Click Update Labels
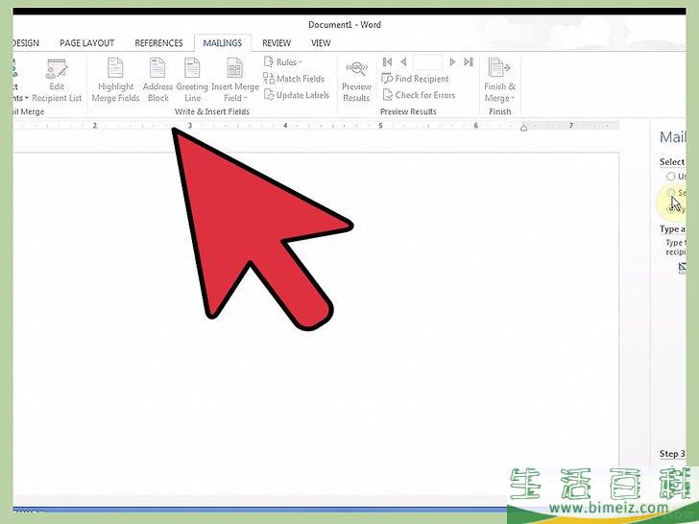 click(x=297, y=95)
